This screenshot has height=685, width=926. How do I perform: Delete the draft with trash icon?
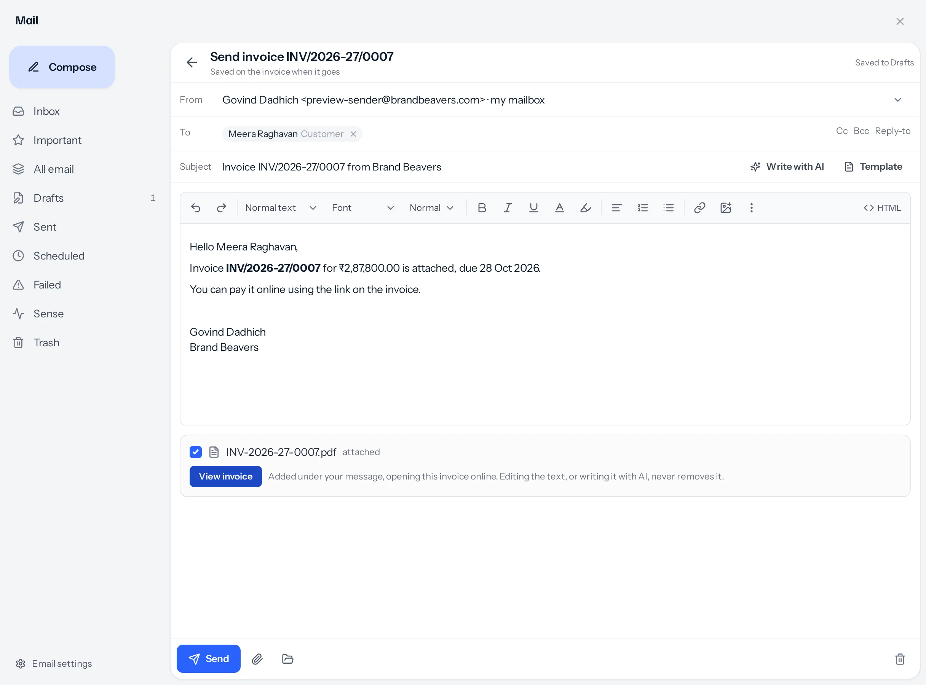click(x=900, y=659)
